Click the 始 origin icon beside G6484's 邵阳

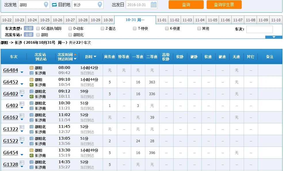(x=31, y=68)
